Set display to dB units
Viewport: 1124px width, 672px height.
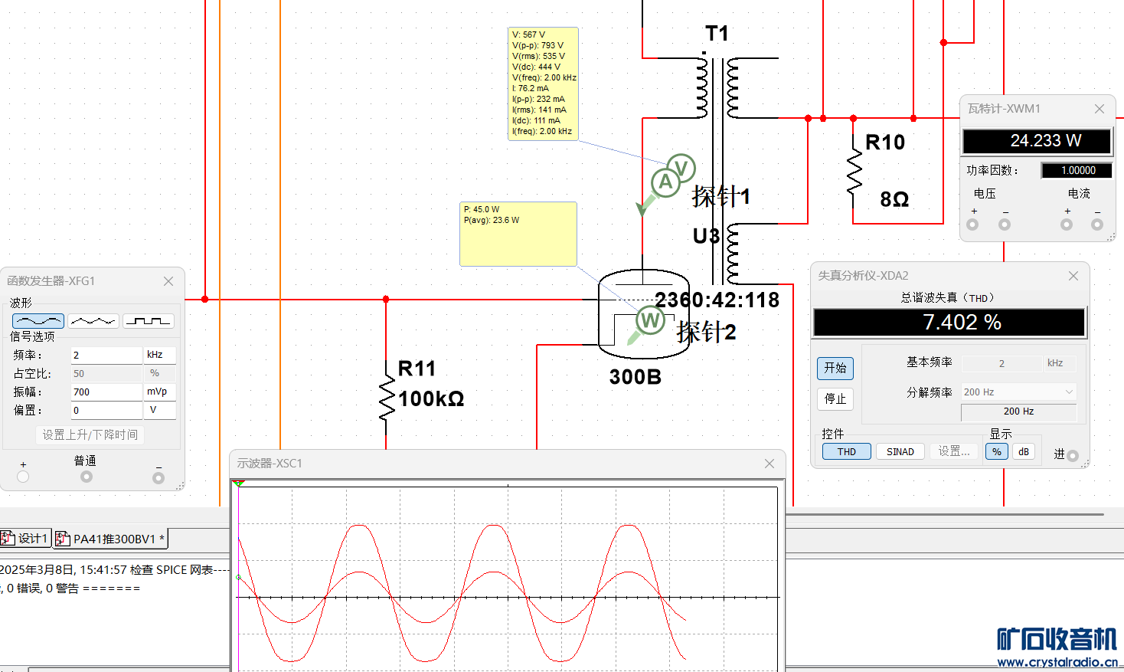(1024, 451)
